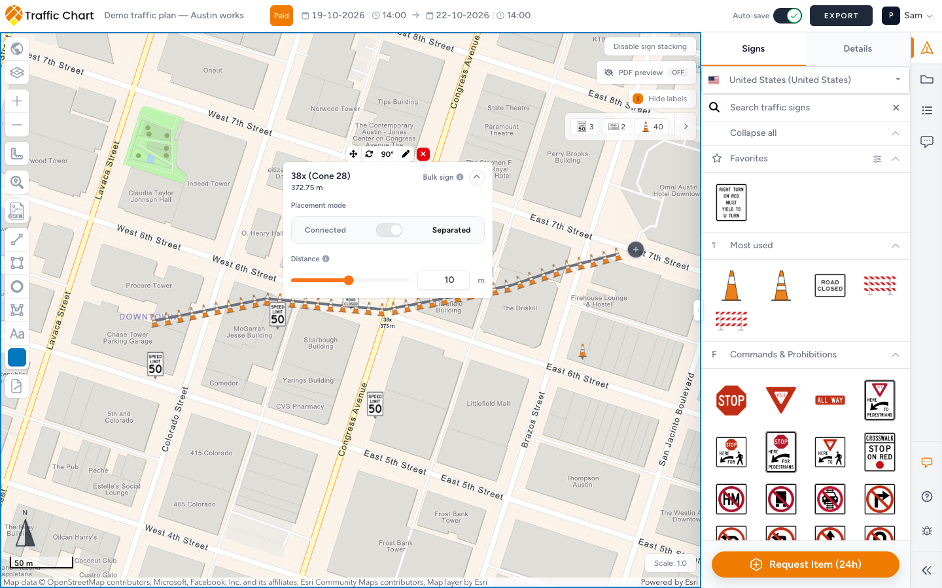The image size is (942, 588).
Task: Click the Distance slider handle
Action: pyautogui.click(x=349, y=280)
